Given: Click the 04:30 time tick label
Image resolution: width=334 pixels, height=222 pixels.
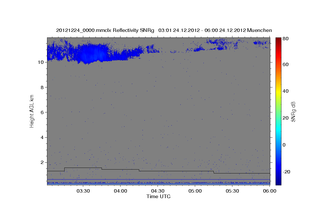Looking at the screenshot, I should coord(158,191).
